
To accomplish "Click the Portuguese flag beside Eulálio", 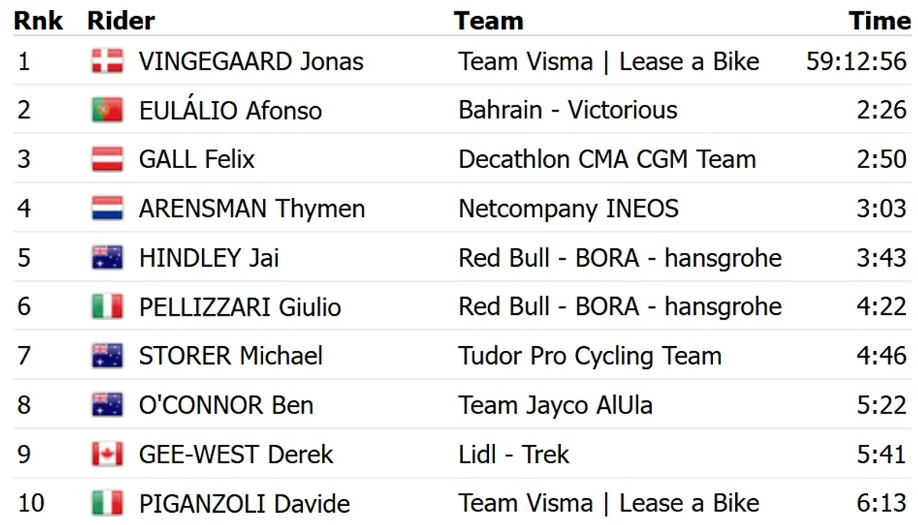I will click(x=107, y=110).
